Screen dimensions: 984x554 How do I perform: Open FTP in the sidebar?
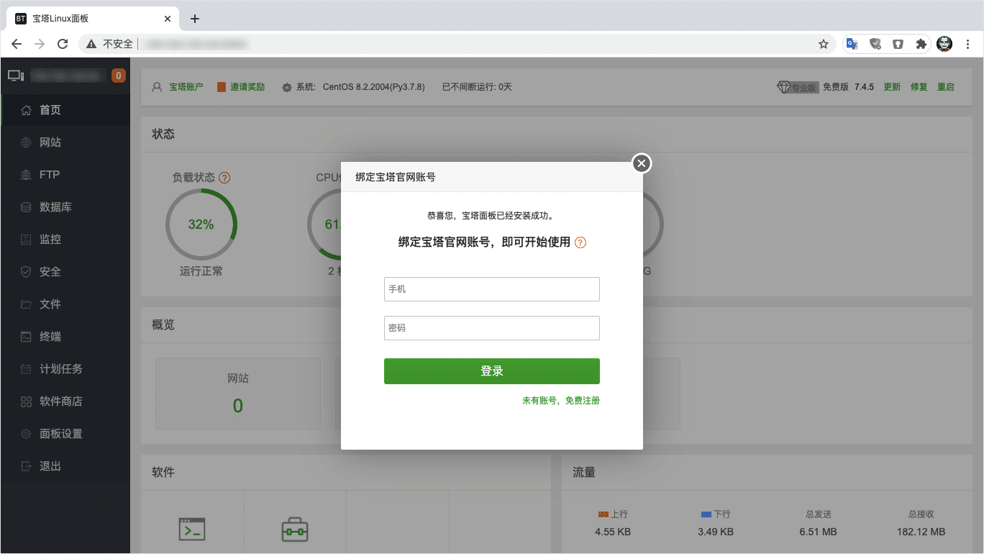click(65, 175)
